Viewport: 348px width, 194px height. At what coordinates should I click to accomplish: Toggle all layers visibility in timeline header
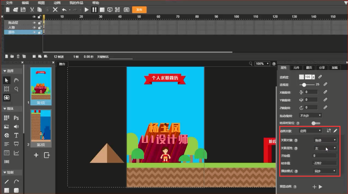(34, 17)
